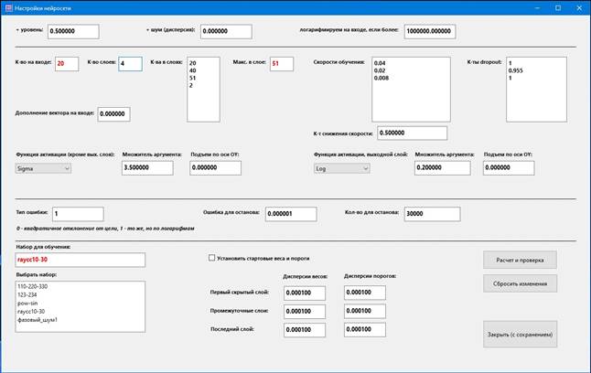Select '110-220-330' in the dataset list
This screenshot has height=373, width=591.
pyautogui.click(x=37, y=287)
